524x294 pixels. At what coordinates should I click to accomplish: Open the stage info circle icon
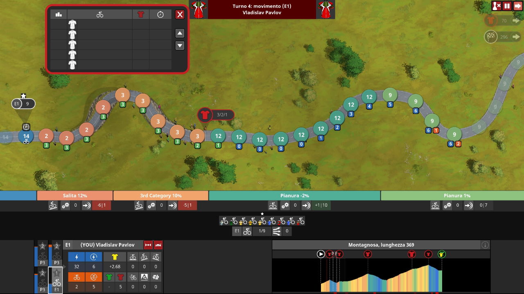tap(485, 245)
